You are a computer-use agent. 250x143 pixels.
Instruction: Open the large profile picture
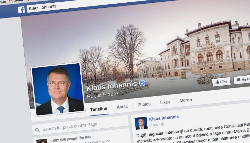[58, 89]
